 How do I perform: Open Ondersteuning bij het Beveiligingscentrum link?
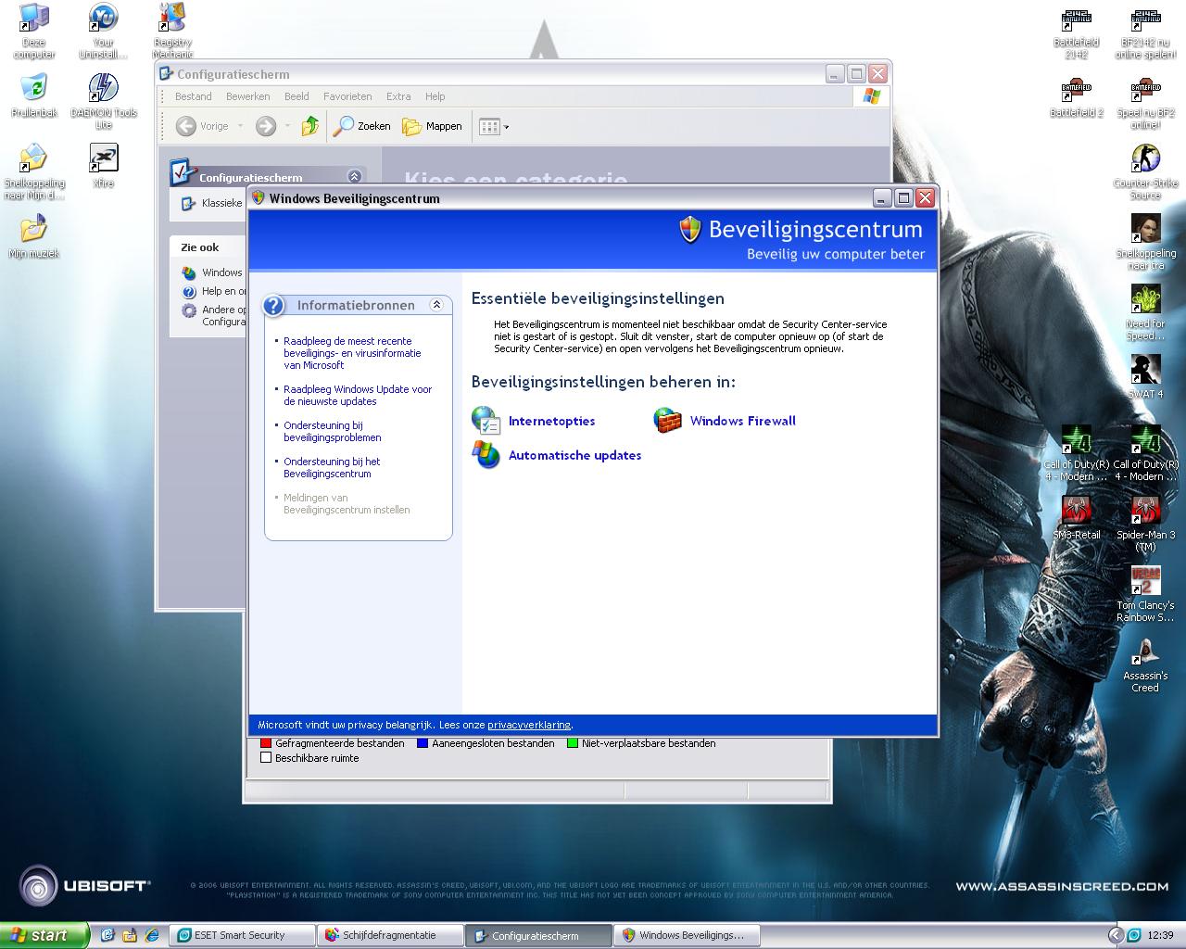coord(332,468)
